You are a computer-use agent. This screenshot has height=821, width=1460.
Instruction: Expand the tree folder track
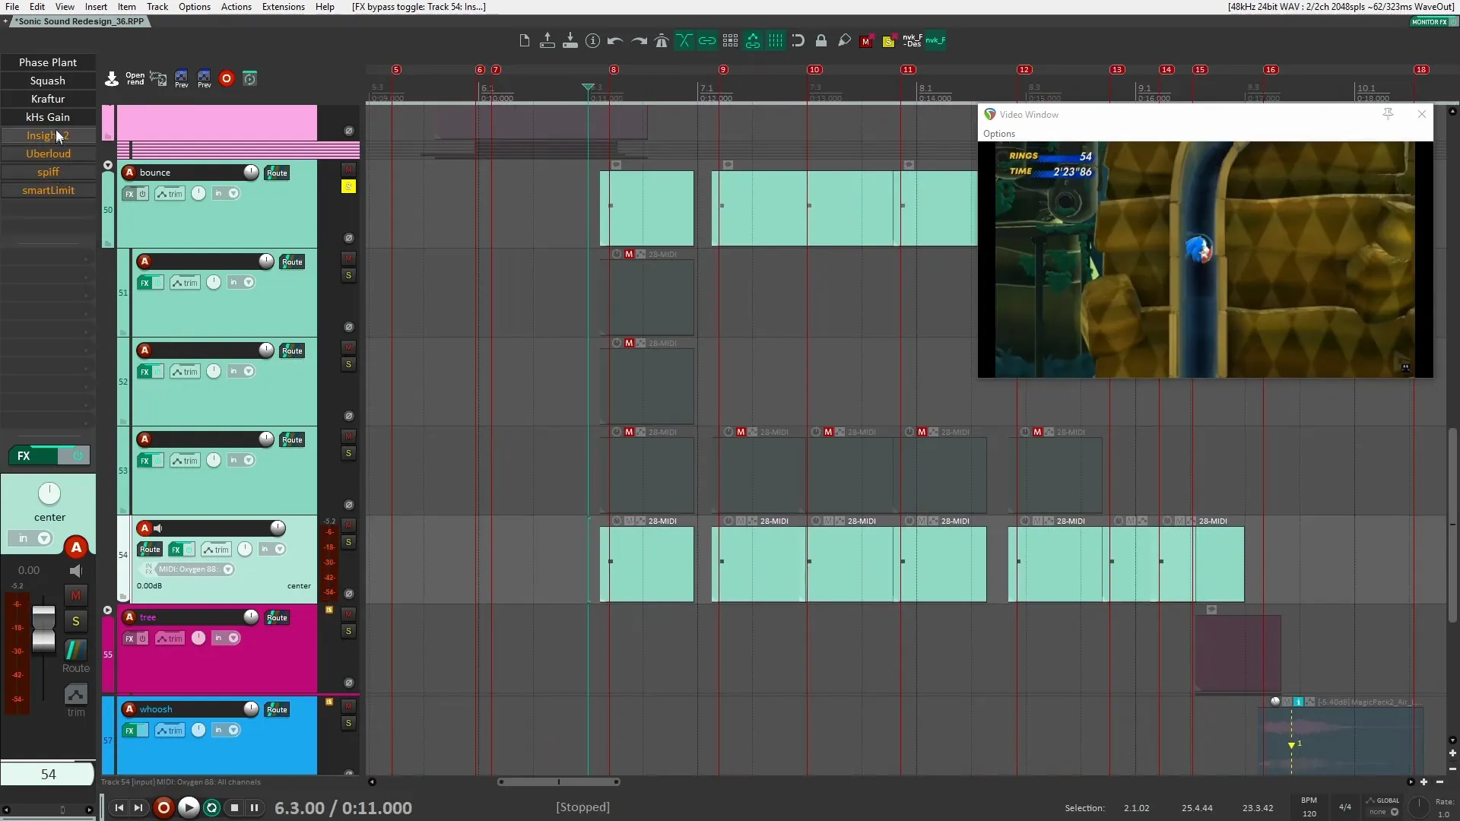(107, 610)
